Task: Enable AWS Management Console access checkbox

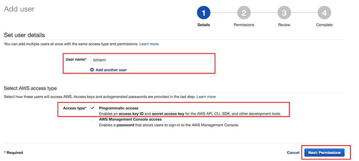Action: click(x=93, y=119)
